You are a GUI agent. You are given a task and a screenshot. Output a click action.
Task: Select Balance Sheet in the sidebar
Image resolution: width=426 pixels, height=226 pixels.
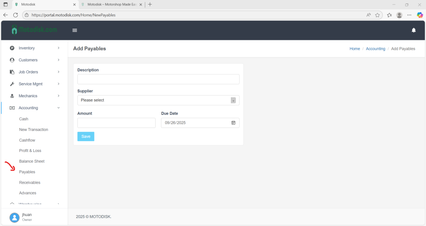click(x=32, y=161)
